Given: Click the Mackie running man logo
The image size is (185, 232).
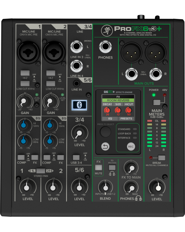Looking at the screenshot, I should point(107,31).
